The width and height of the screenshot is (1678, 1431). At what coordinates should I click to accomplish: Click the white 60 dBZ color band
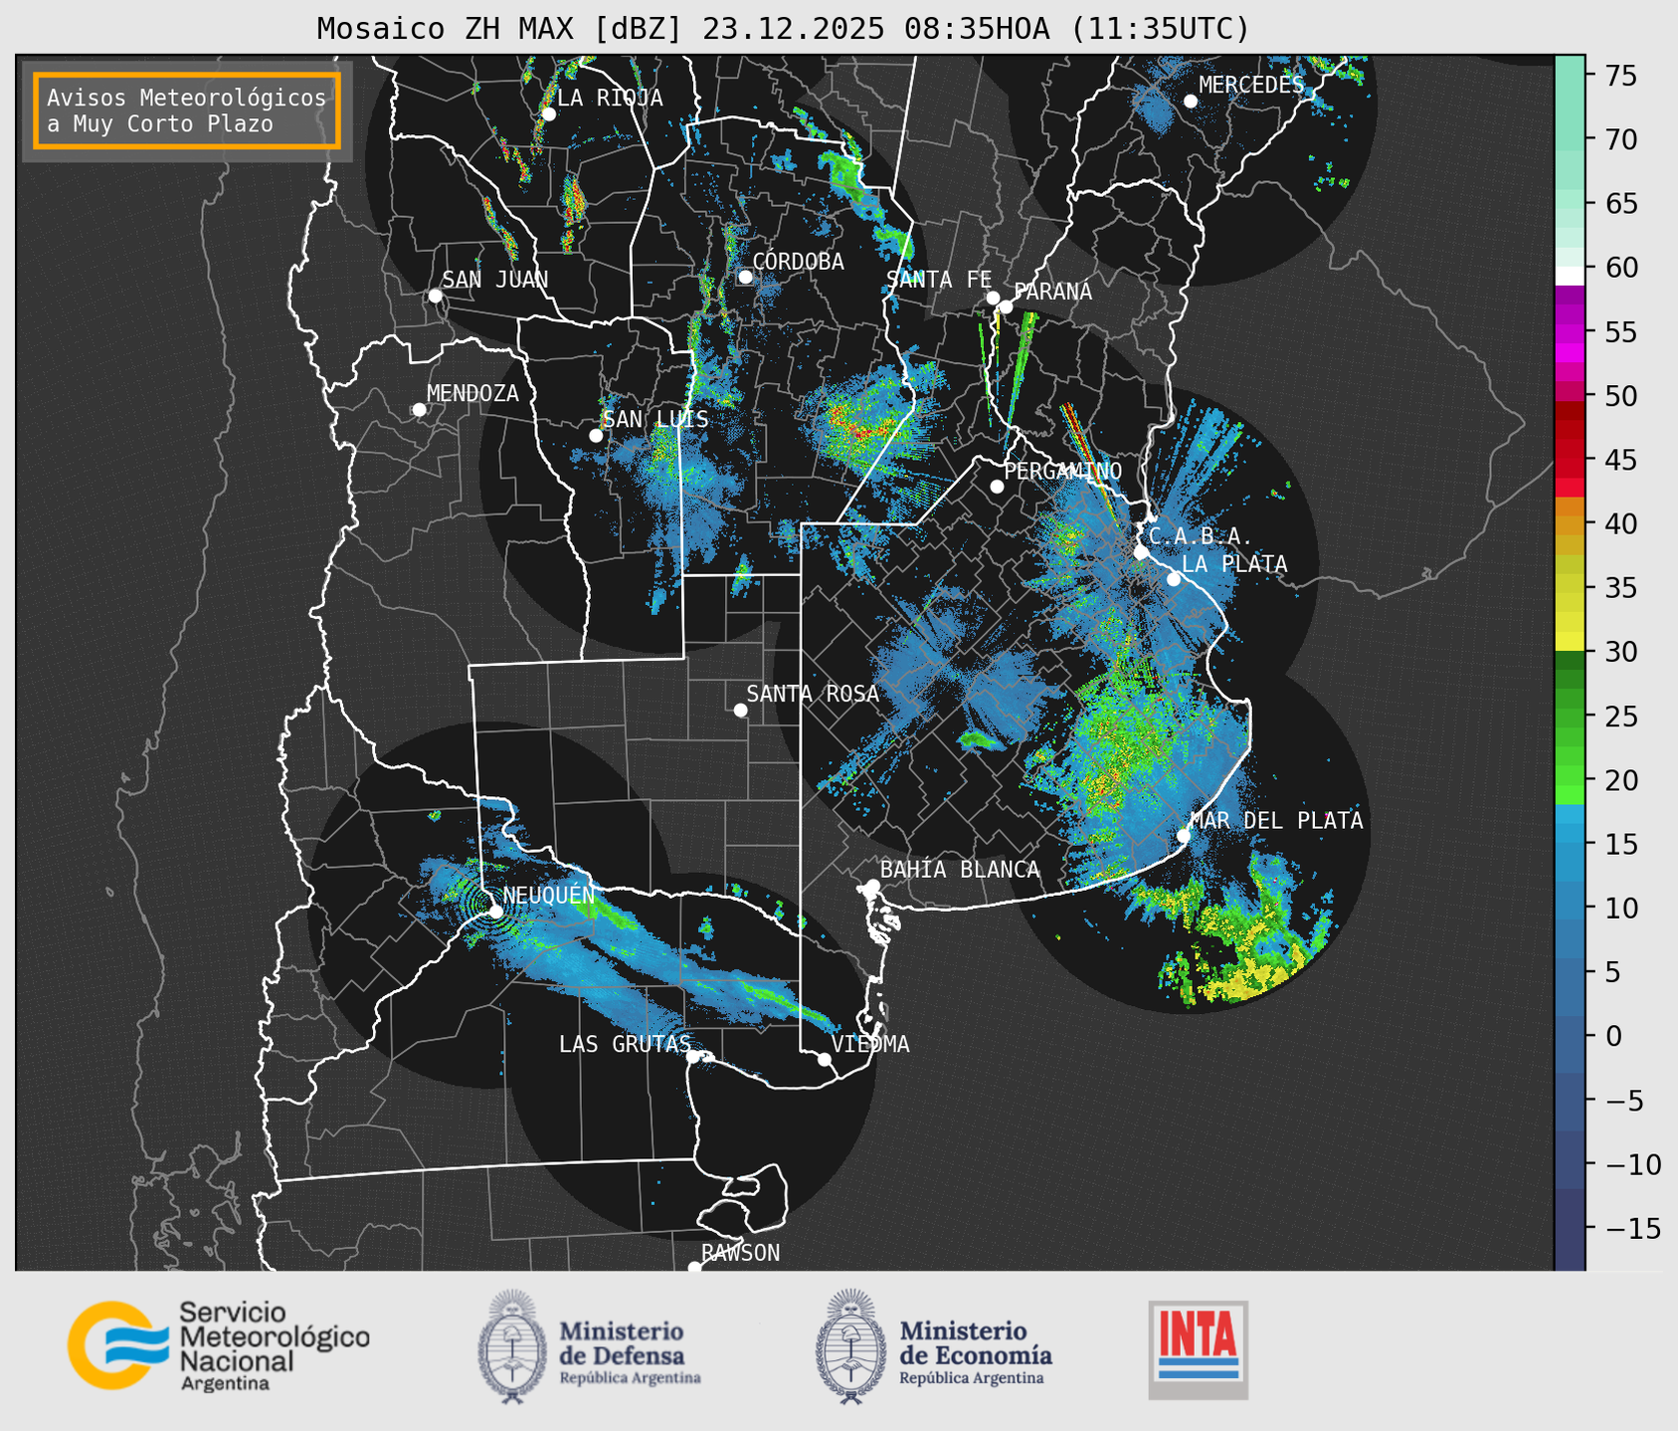(x=1570, y=276)
